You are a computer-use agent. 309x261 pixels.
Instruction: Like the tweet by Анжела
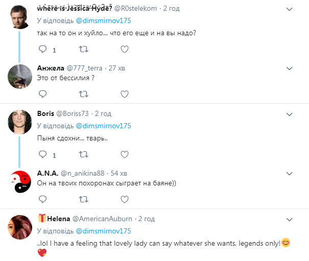[x=124, y=94]
